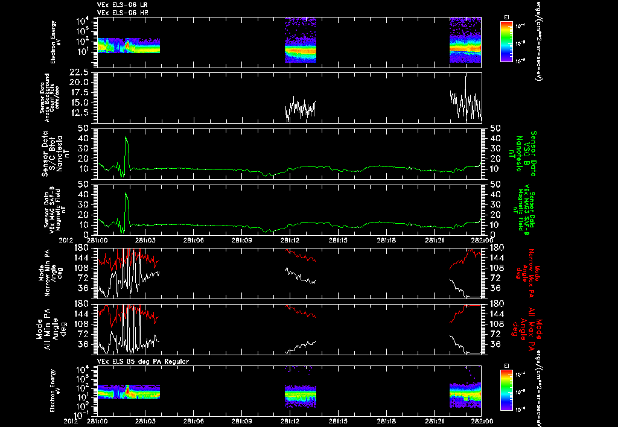The height and width of the screenshot is (427, 618).
Task: Click "281:03" on the middle time axis
Action: point(145,240)
